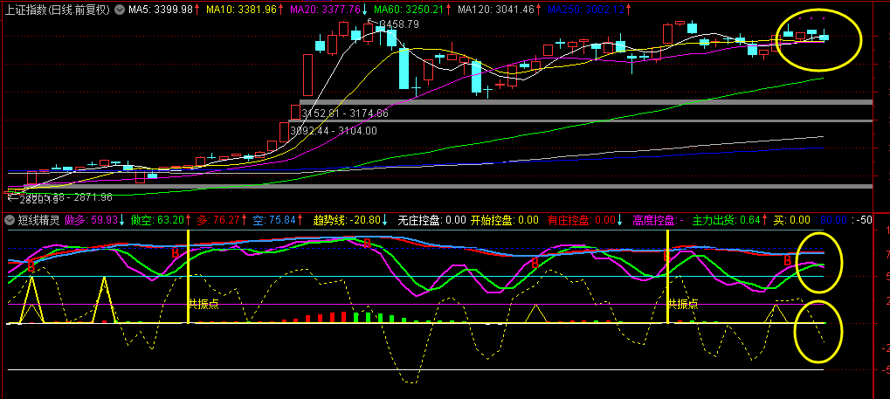Expand the 短线精灵 indicator dropdown arrow
Image resolution: width=890 pixels, height=399 pixels.
pos(10,220)
